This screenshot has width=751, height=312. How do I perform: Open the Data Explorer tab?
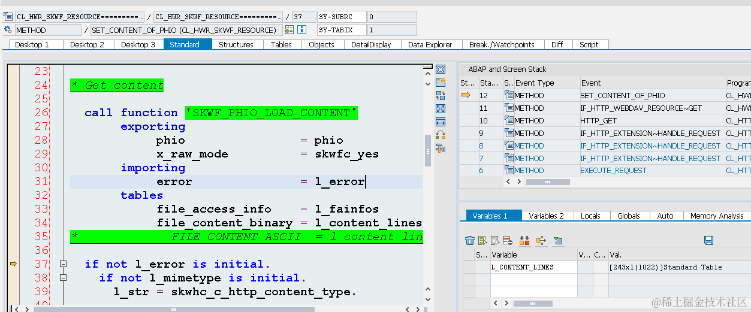(x=430, y=44)
